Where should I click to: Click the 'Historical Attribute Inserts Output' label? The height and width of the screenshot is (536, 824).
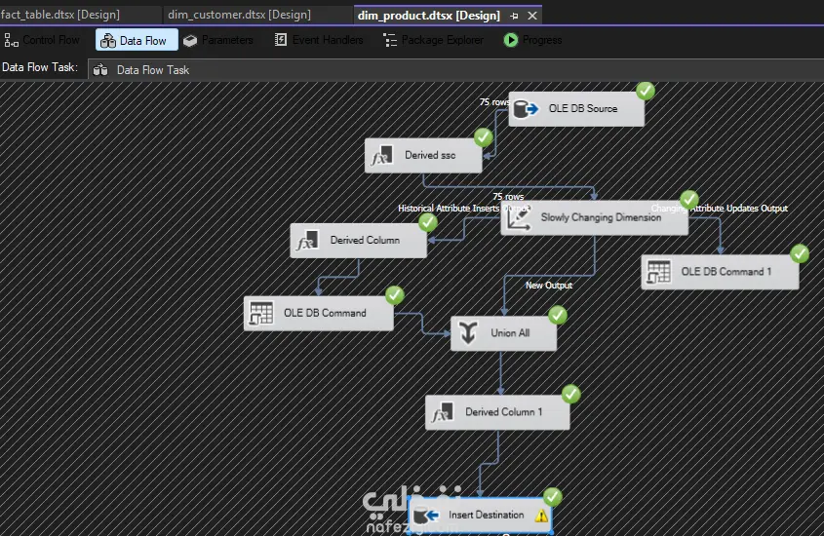(464, 209)
